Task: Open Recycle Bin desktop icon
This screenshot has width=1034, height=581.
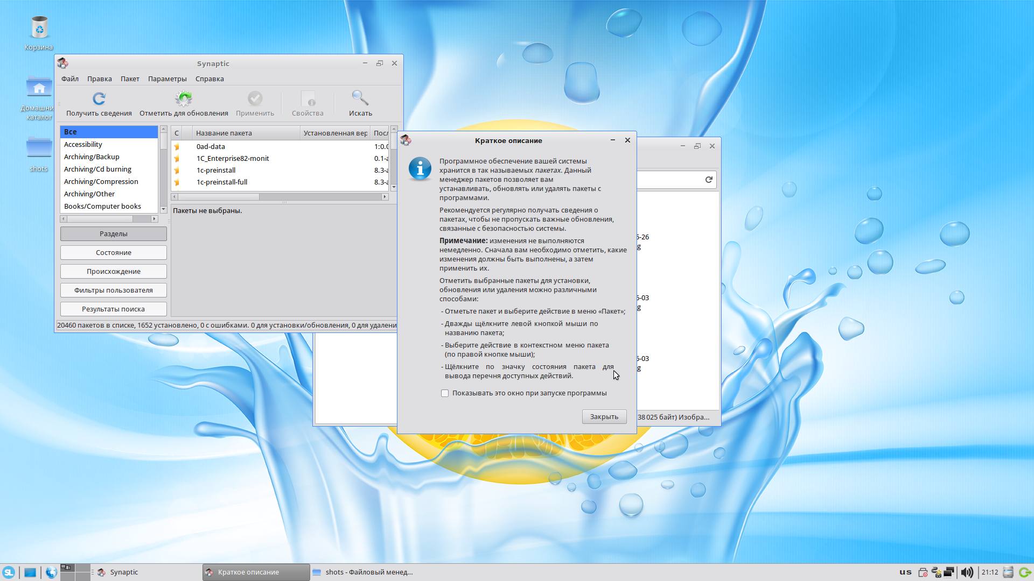Action: click(x=39, y=28)
